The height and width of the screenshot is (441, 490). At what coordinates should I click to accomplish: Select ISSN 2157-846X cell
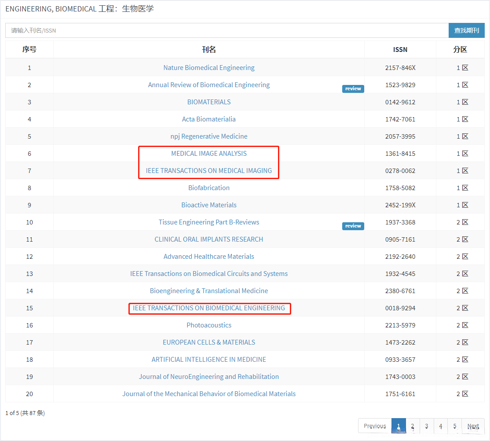[400, 67]
